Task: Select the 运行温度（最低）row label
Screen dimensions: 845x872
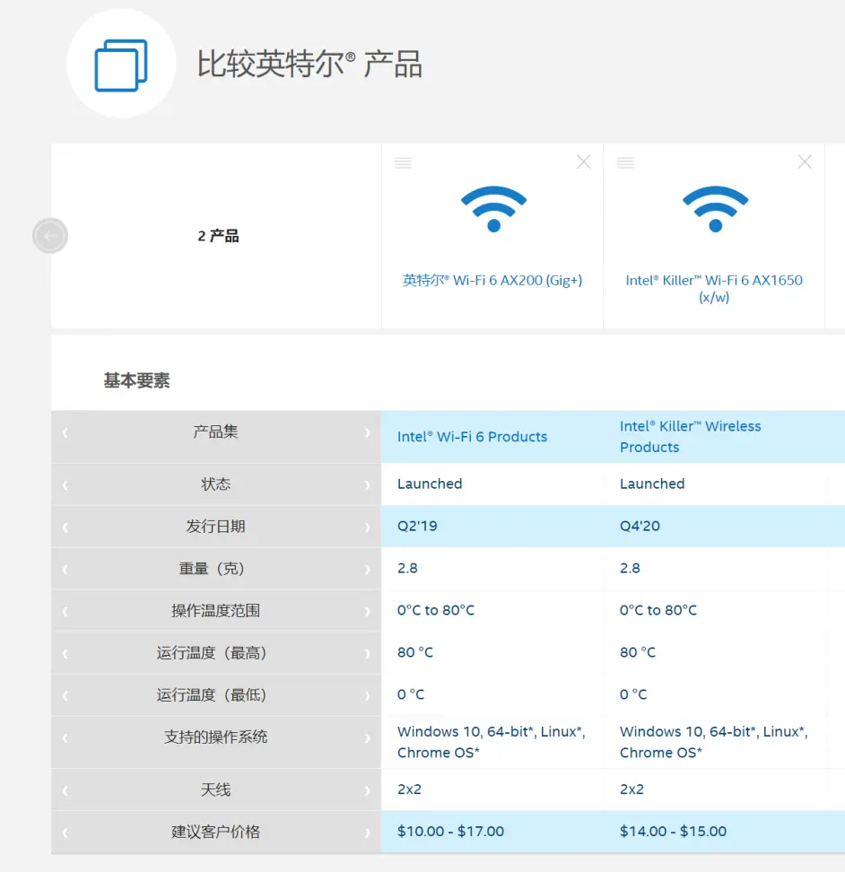Action: pos(212,694)
